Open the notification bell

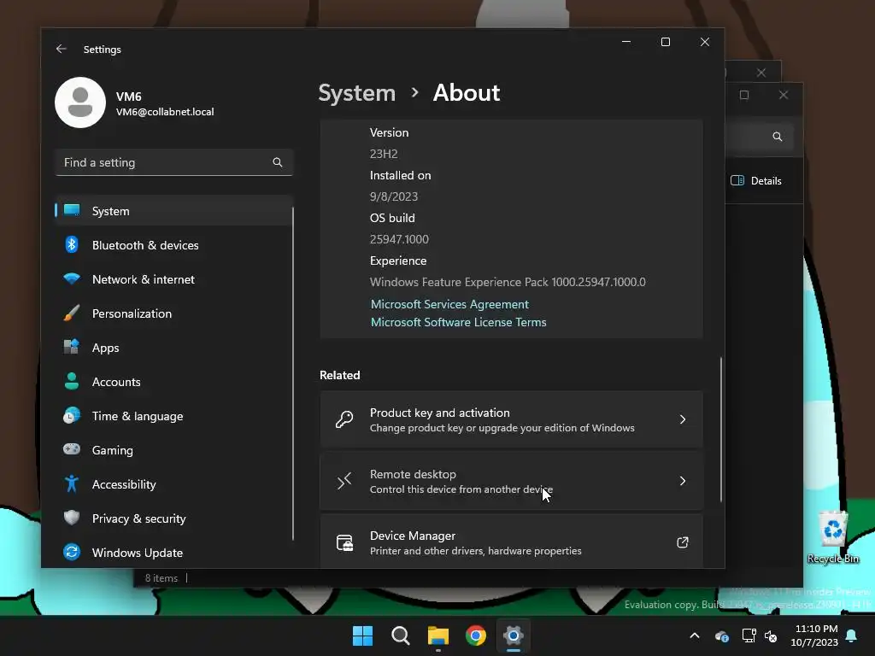pyautogui.click(x=851, y=635)
